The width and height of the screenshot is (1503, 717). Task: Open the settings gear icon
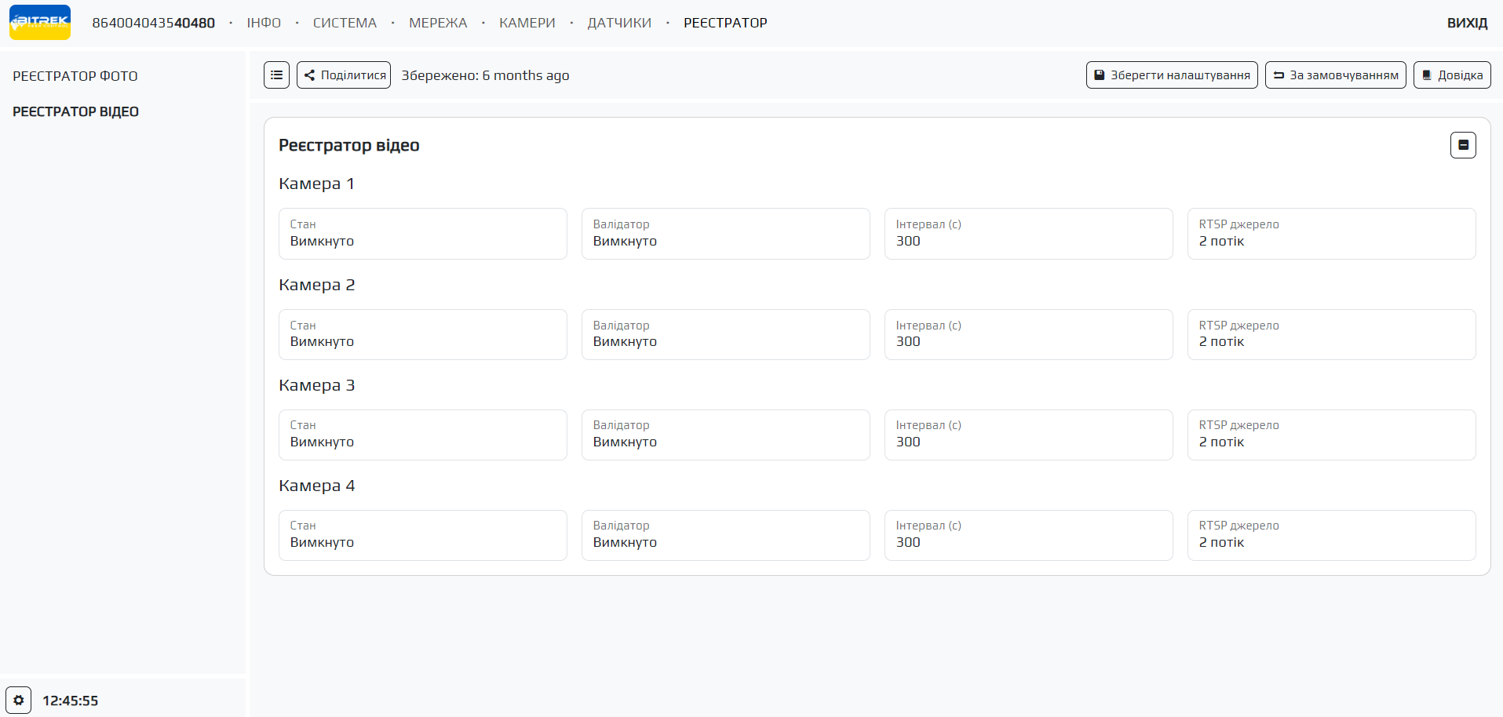click(x=19, y=700)
